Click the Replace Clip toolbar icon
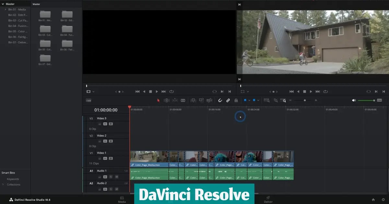 point(209,100)
